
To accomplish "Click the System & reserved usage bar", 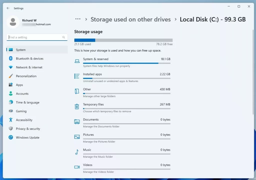I will click(x=127, y=63).
